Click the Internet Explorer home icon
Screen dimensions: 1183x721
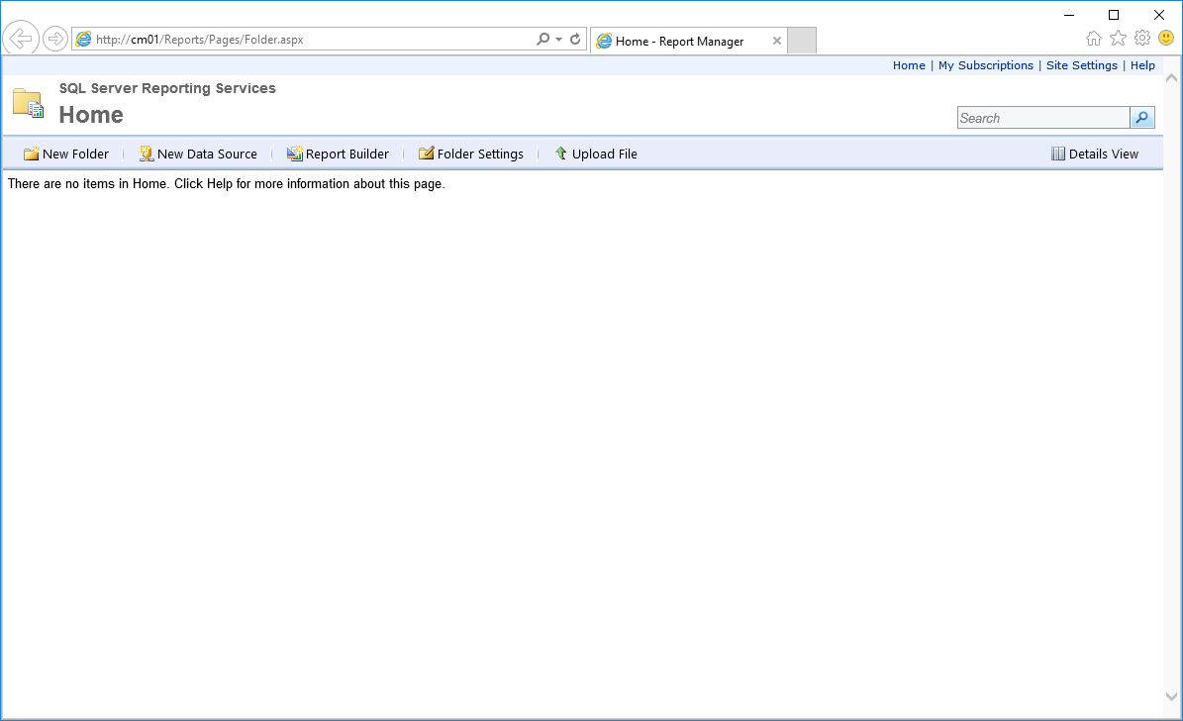[1094, 38]
